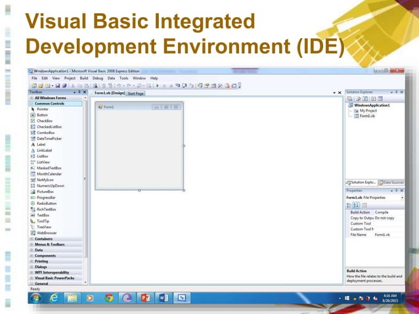Select the TextBox control in Toolbox
419x314 pixels.
43,215
